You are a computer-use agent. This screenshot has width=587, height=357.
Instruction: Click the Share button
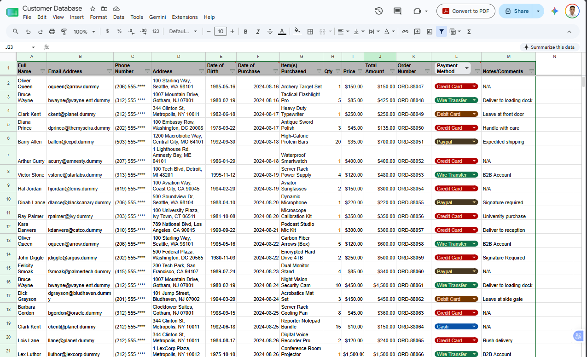(x=516, y=11)
